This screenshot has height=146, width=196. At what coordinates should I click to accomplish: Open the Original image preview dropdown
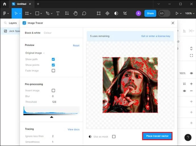35,53
